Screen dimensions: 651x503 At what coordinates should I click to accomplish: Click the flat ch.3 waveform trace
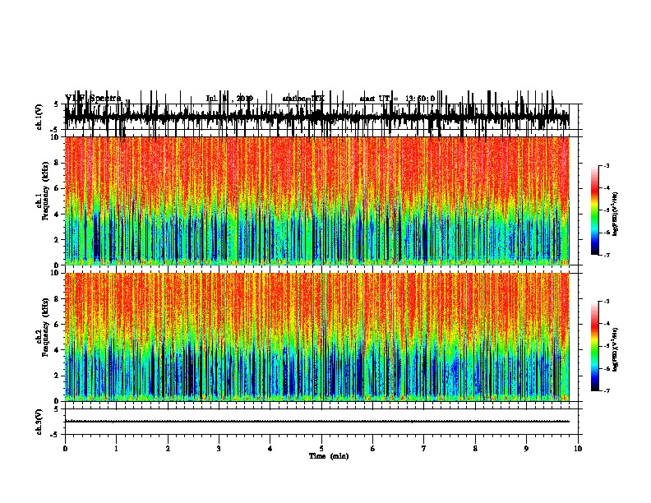tap(316, 422)
